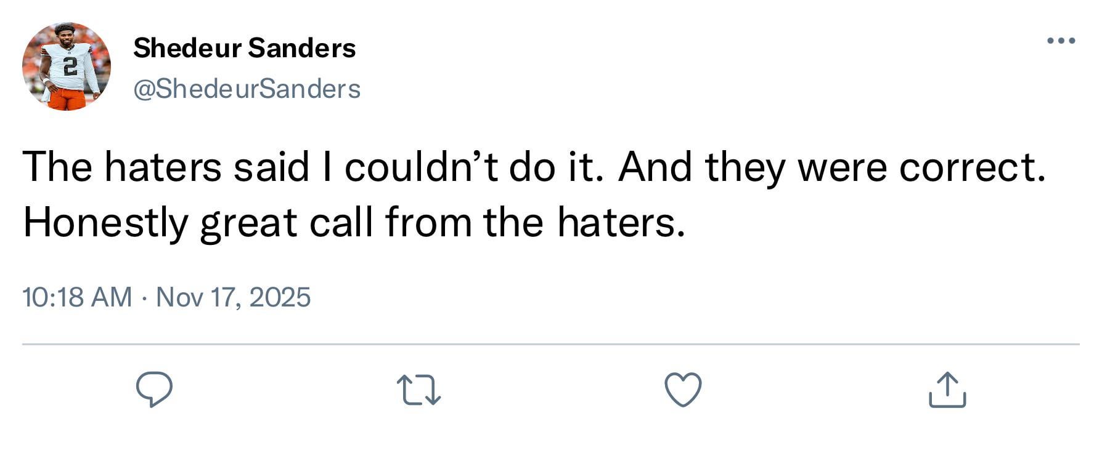Select the jersey number 2 avatar

click(x=67, y=66)
